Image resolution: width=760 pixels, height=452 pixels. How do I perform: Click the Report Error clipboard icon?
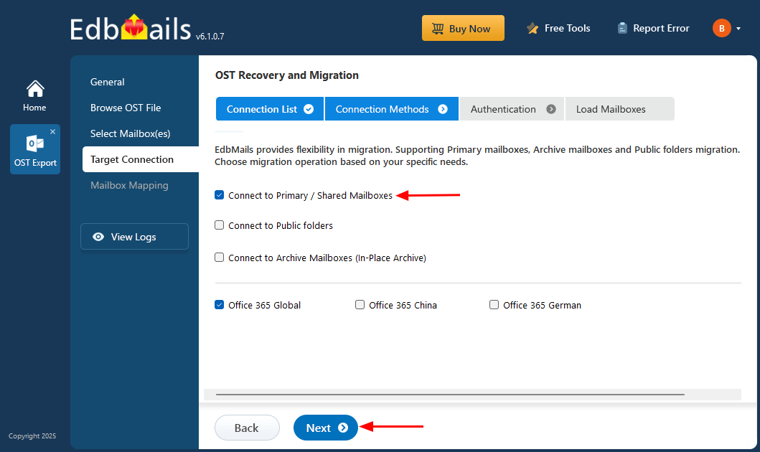coord(622,28)
